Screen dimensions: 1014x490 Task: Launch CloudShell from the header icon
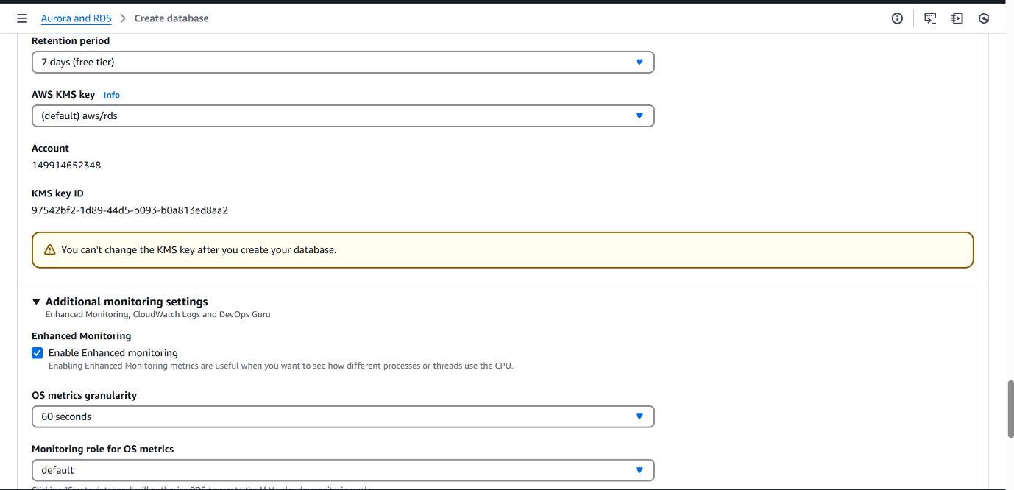930,18
